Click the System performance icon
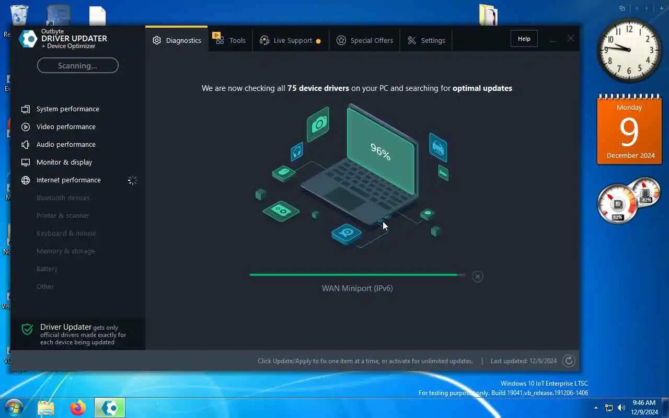This screenshot has height=418, width=669. [26, 109]
